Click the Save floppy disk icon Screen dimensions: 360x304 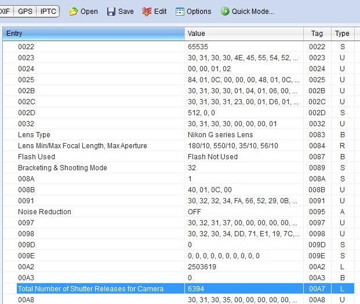(111, 12)
